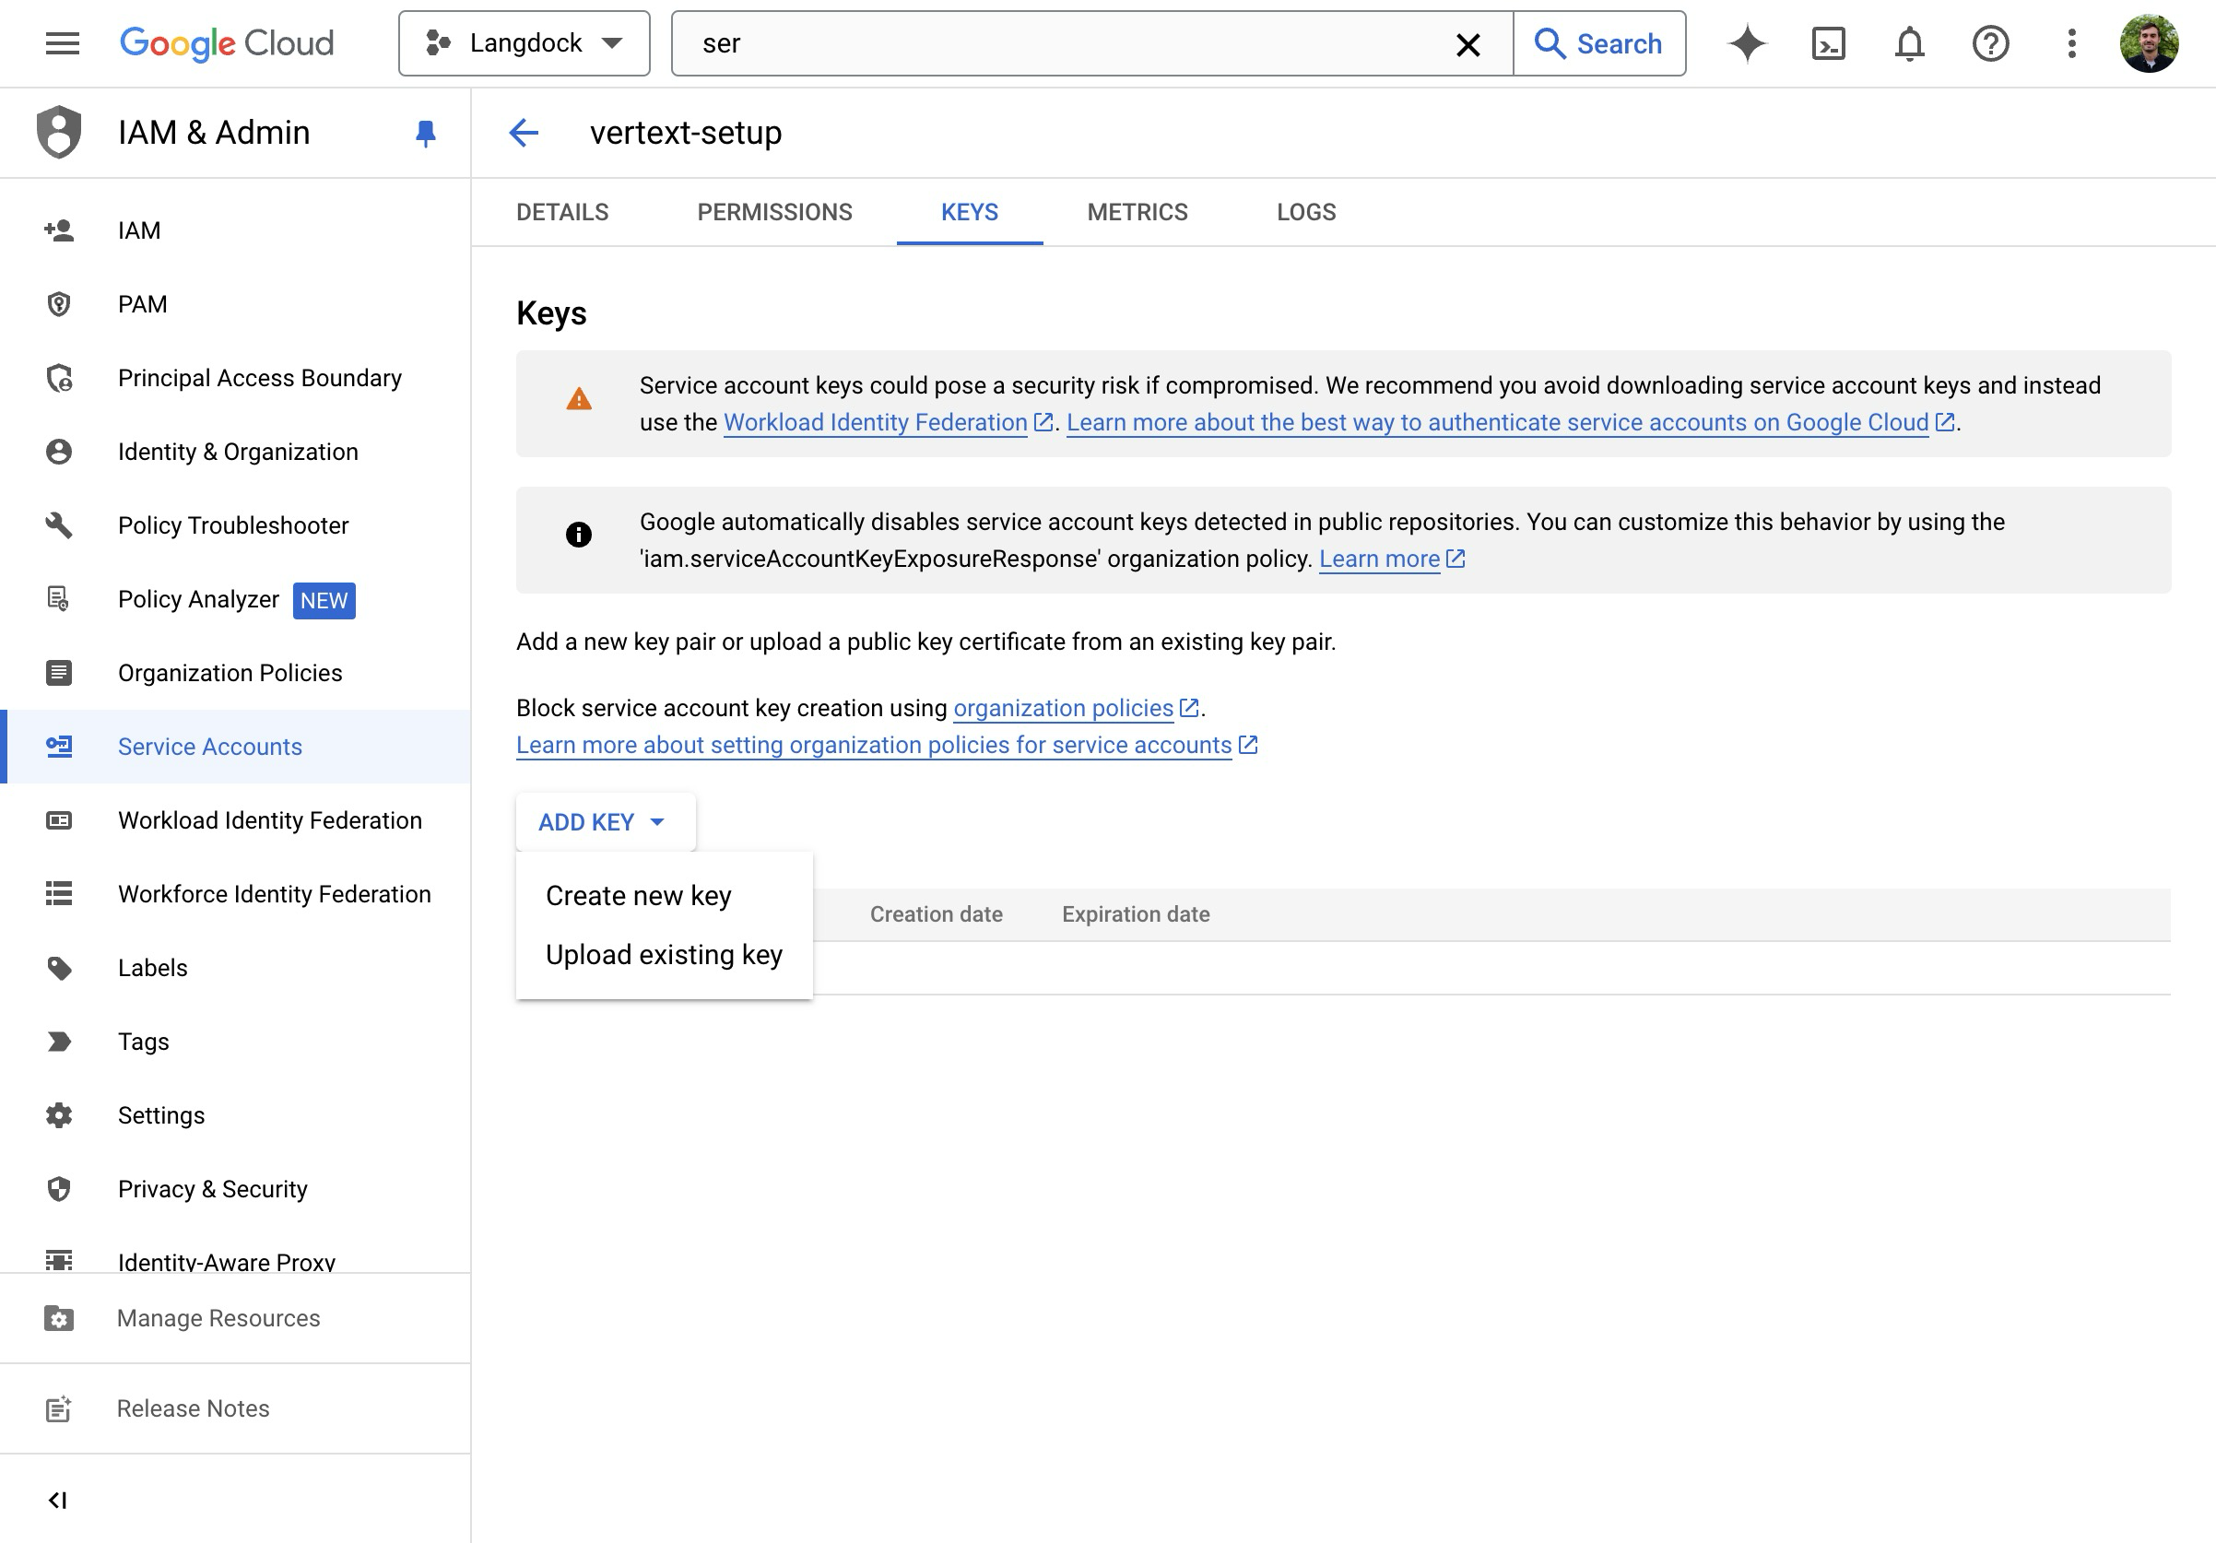Clear the search field with X

pos(1467,44)
